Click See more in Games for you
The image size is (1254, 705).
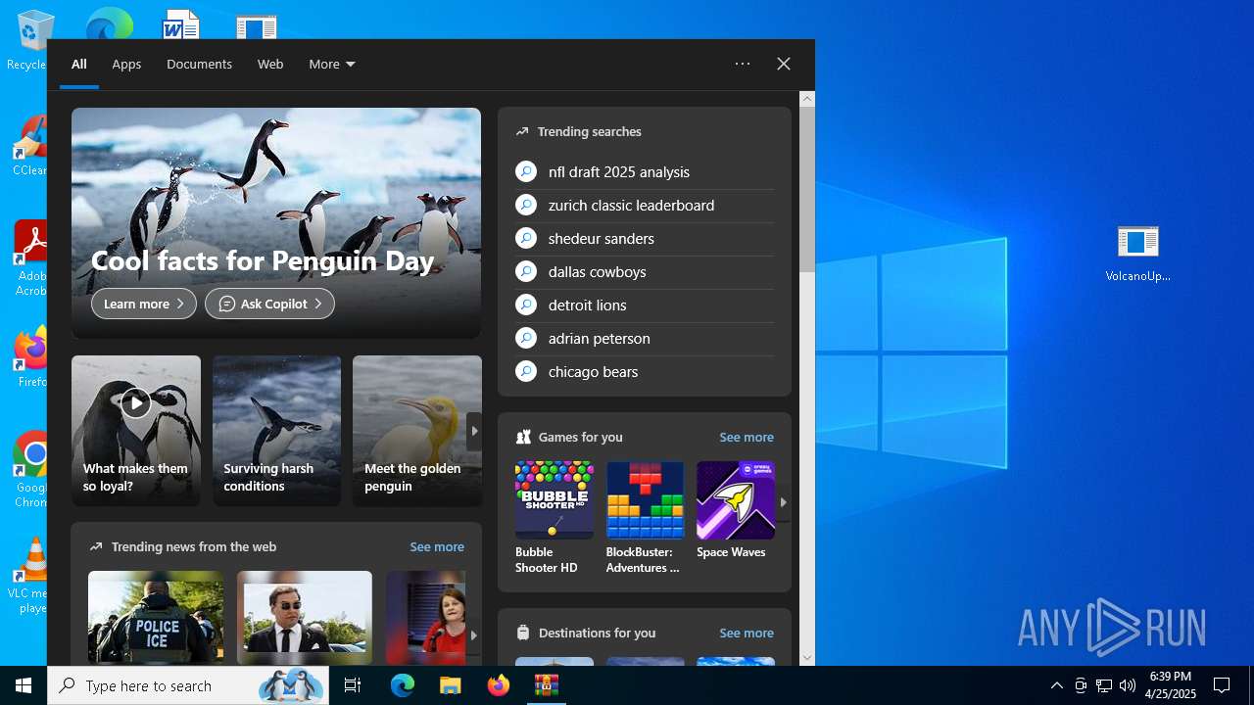tap(747, 437)
